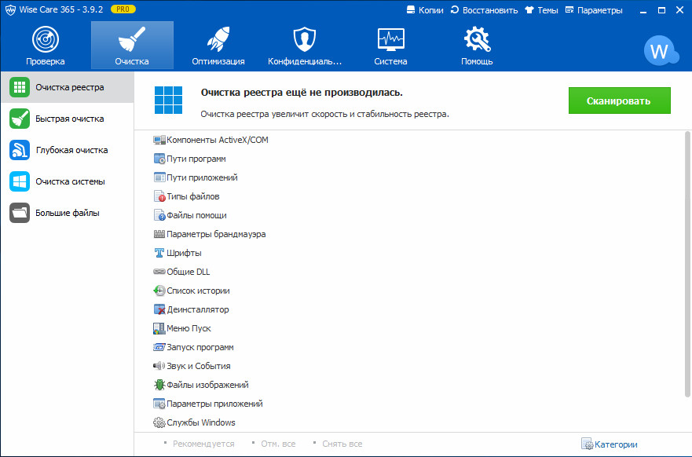
Task: Click the vertical scrollbar of the list
Action: pos(687,265)
